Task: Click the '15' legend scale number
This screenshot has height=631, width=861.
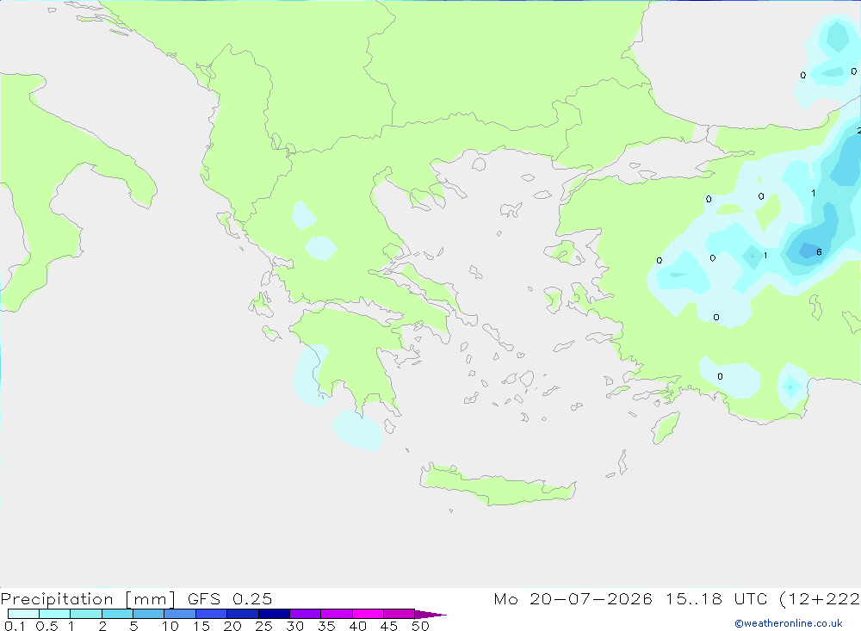Action: [201, 626]
